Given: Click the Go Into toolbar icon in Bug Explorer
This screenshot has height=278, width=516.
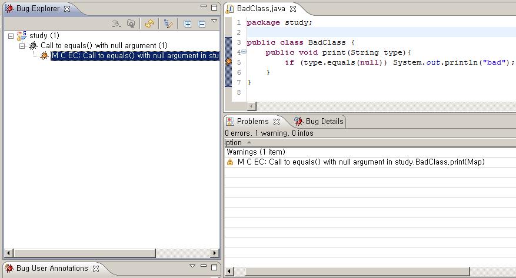Looking at the screenshot, I should tap(116, 24).
